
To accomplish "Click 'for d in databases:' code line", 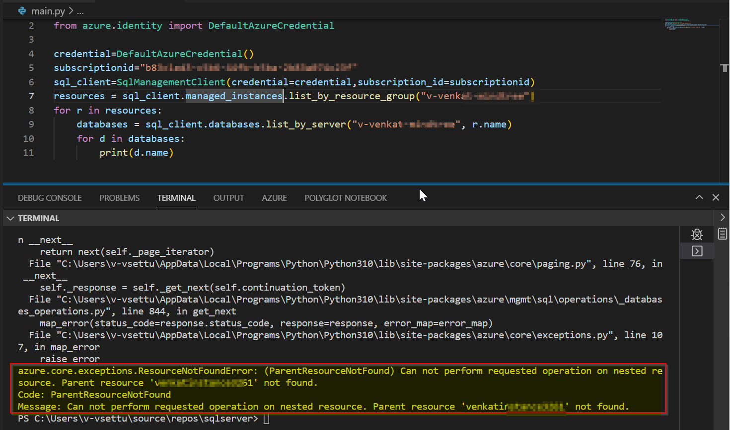I will click(131, 139).
